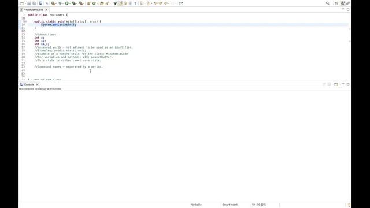This screenshot has height=208, width=370.
Task: Click the '//identifiers' comment line
Action: point(45,35)
